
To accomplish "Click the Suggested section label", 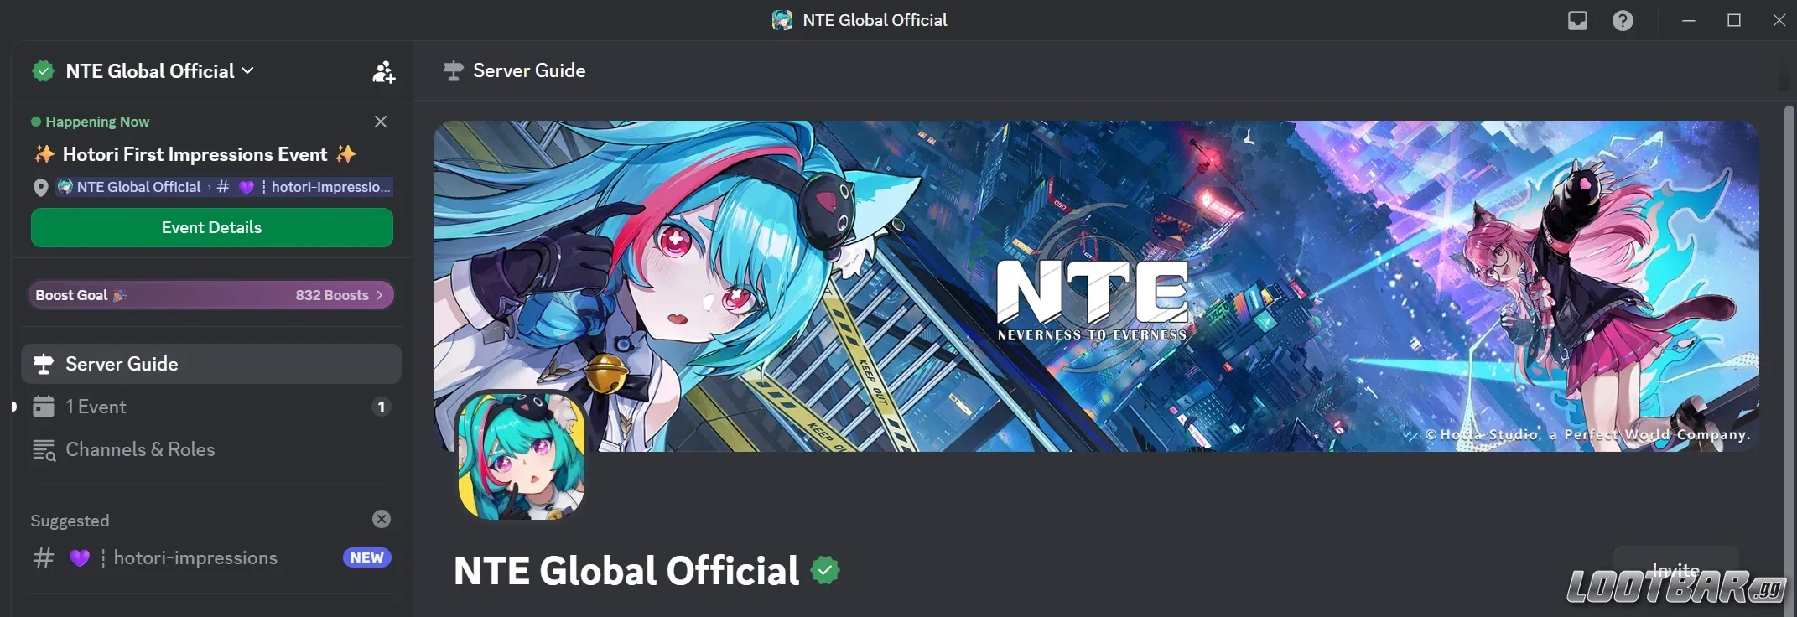I will (x=70, y=521).
